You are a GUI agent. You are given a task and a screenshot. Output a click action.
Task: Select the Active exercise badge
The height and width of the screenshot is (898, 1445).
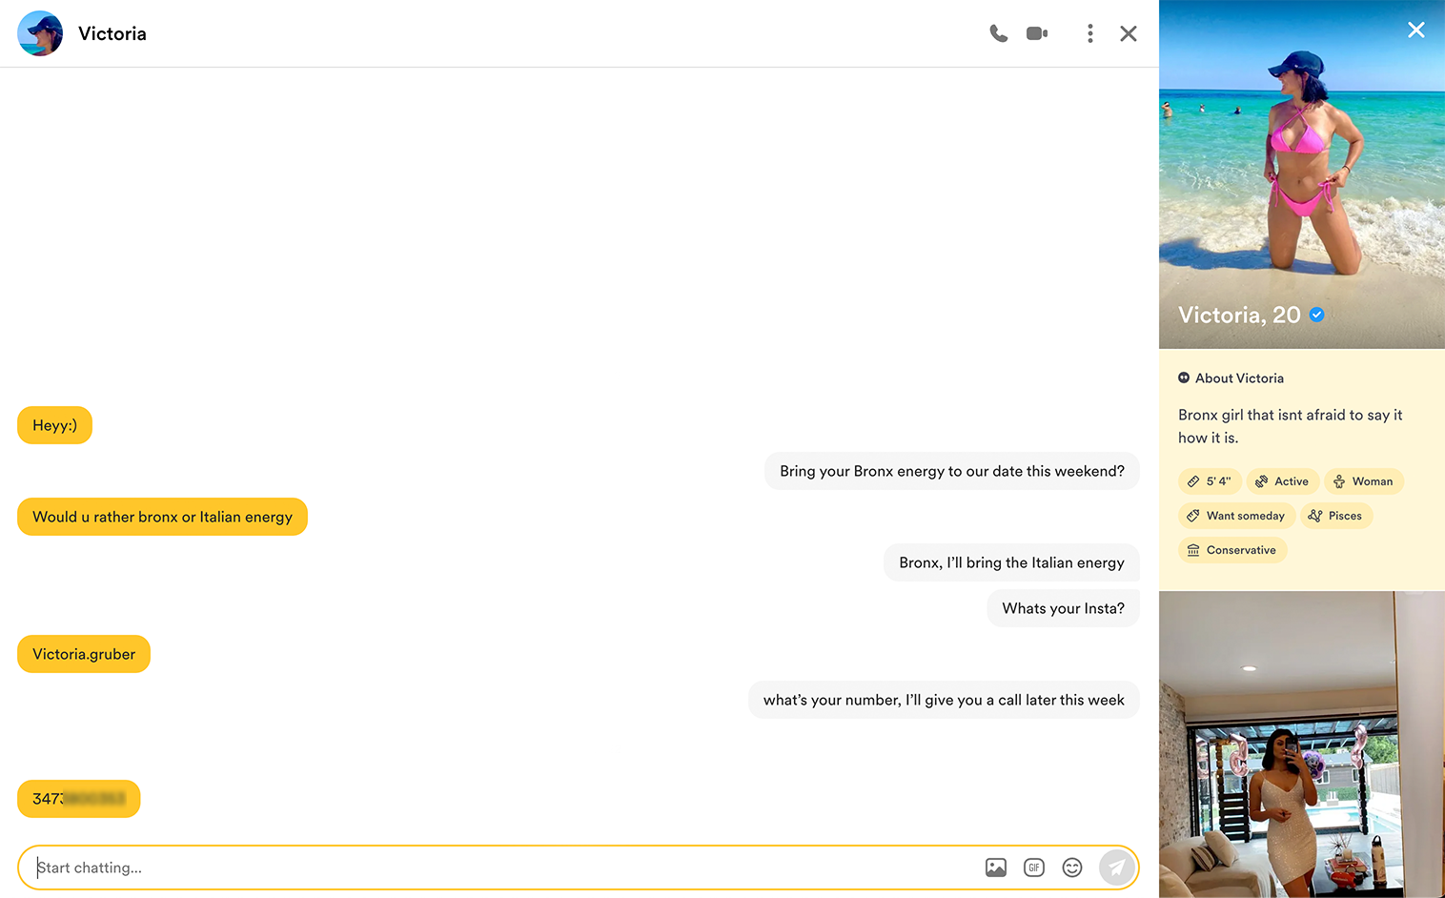[1283, 481]
